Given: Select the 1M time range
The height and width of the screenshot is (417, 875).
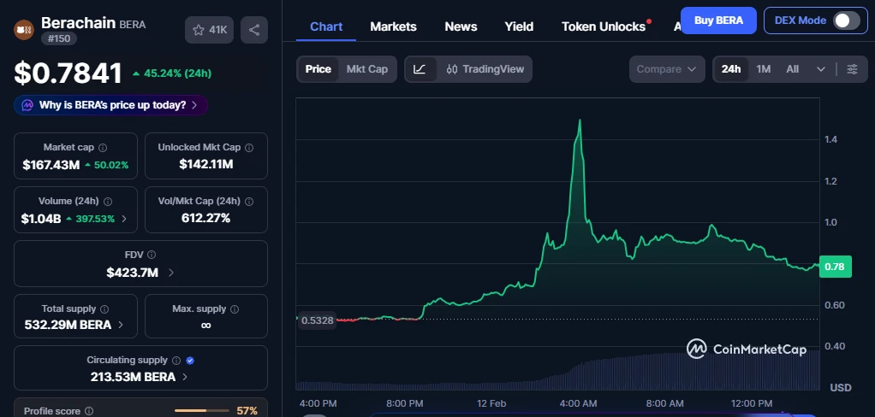Looking at the screenshot, I should (x=764, y=69).
